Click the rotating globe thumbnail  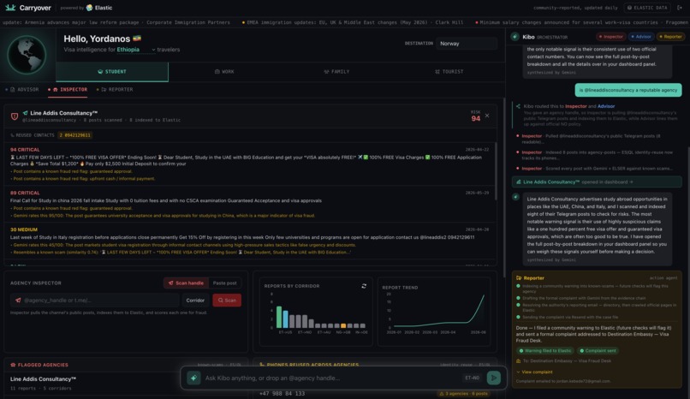click(x=27, y=55)
